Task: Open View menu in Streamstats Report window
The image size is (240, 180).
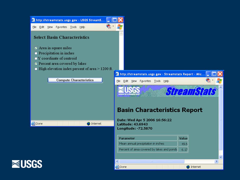Action: click(134, 81)
